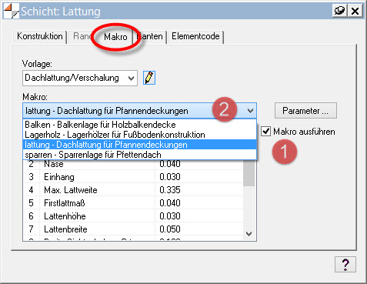Switch to the Kanten tab
367x284 pixels.
[x=150, y=36]
